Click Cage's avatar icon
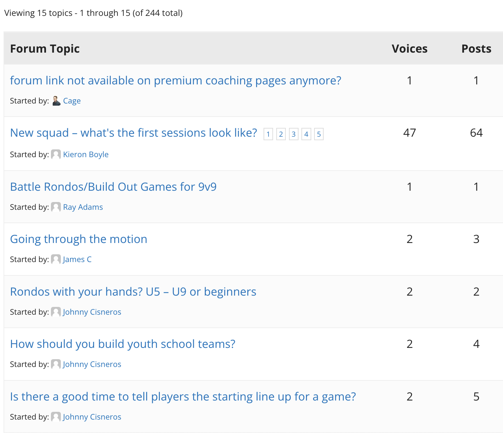The height and width of the screenshot is (433, 503). pyautogui.click(x=56, y=100)
